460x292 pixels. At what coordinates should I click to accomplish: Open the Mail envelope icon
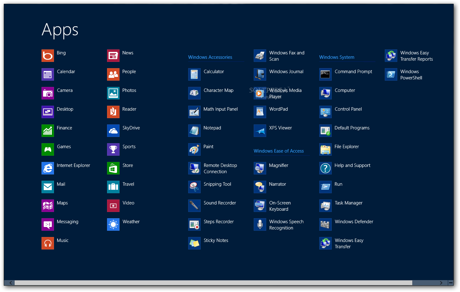[48, 187]
